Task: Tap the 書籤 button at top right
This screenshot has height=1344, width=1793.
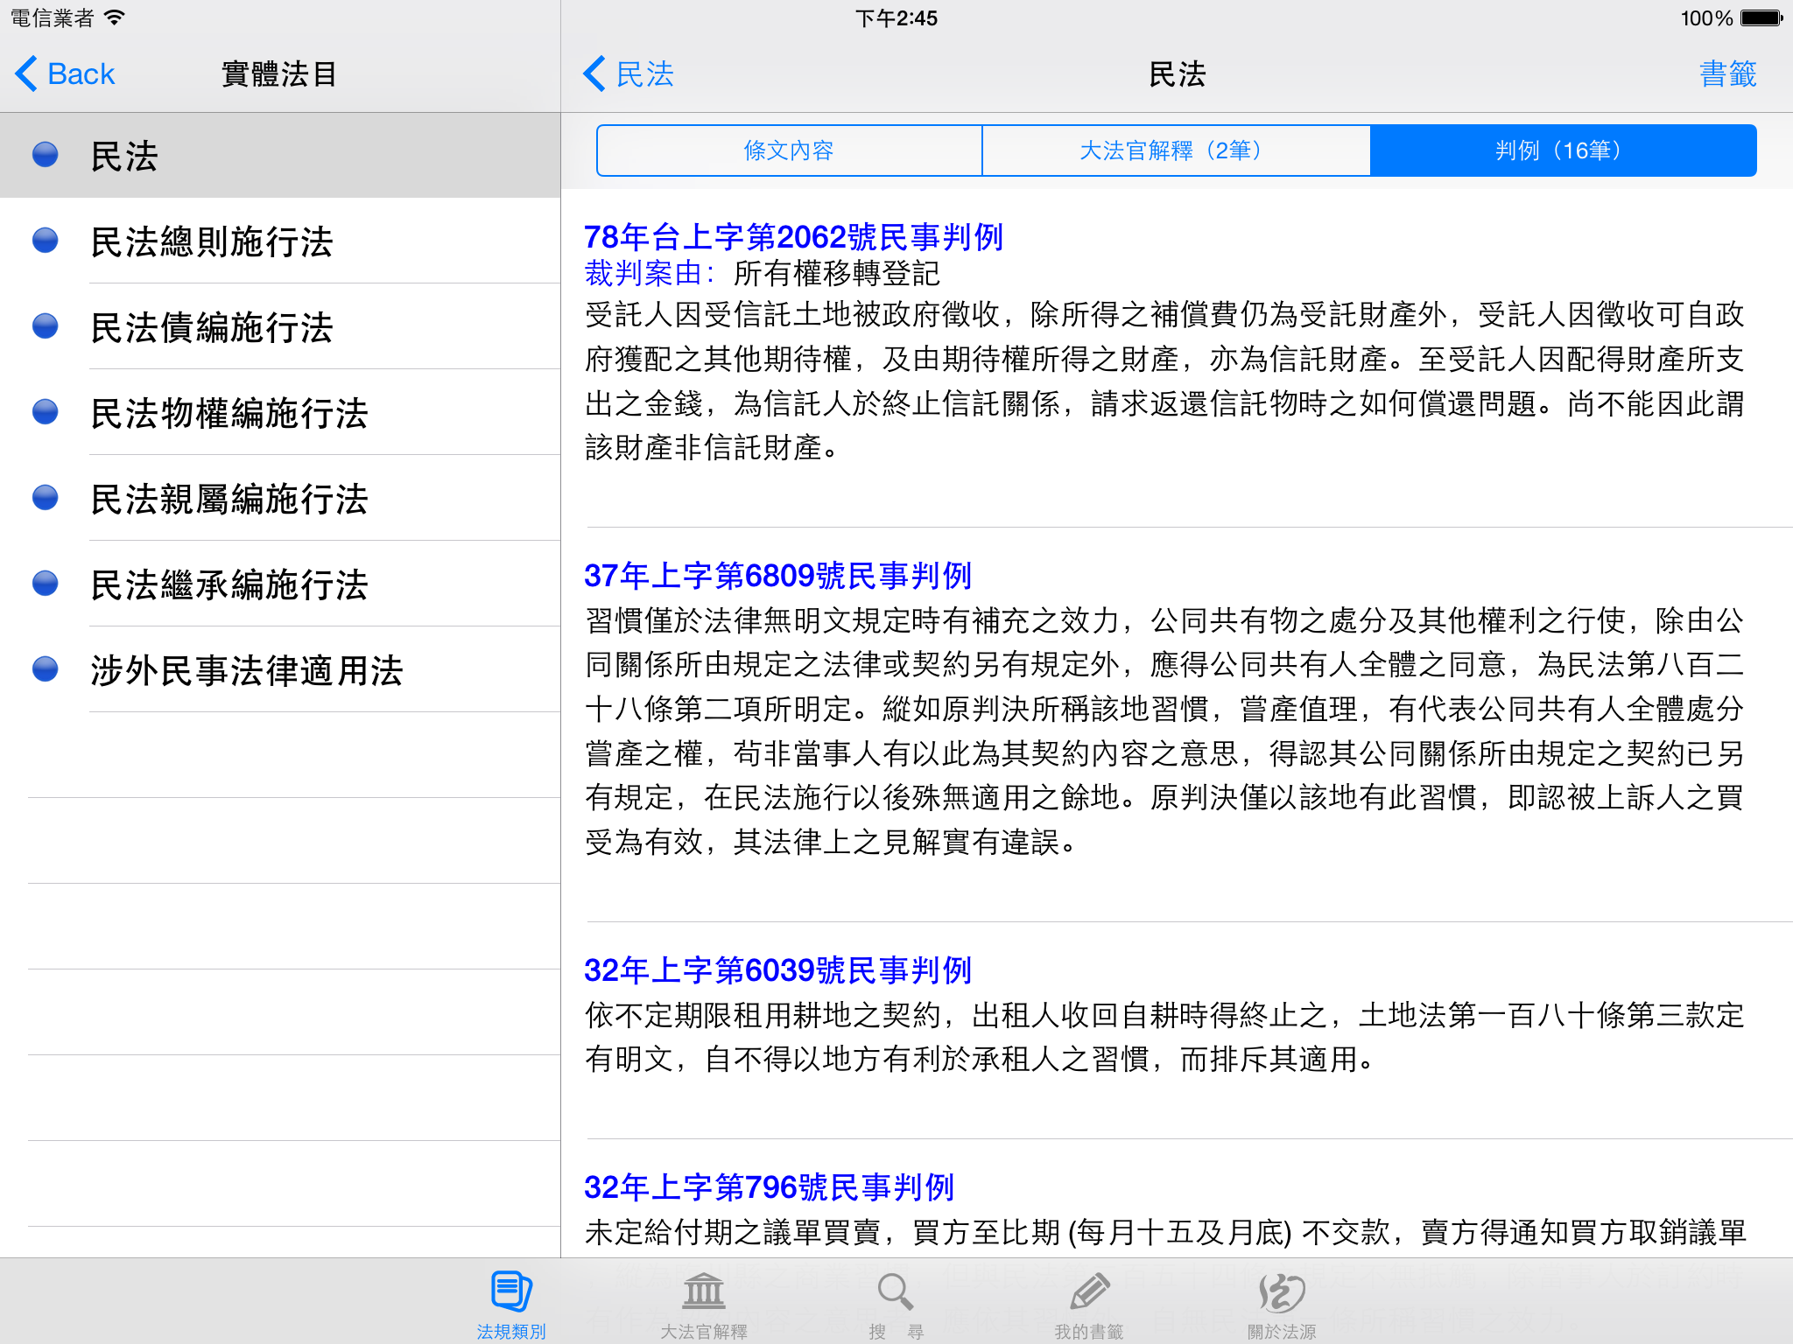Action: (1727, 74)
